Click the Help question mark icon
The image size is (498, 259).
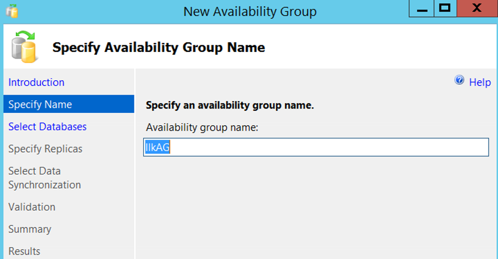[459, 80]
